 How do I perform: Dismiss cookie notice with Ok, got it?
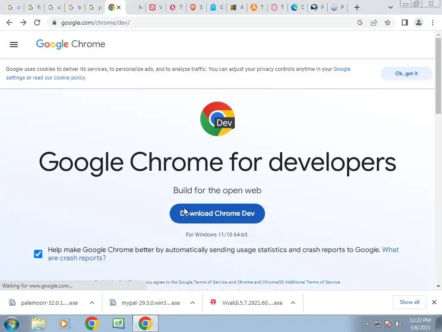coord(406,73)
